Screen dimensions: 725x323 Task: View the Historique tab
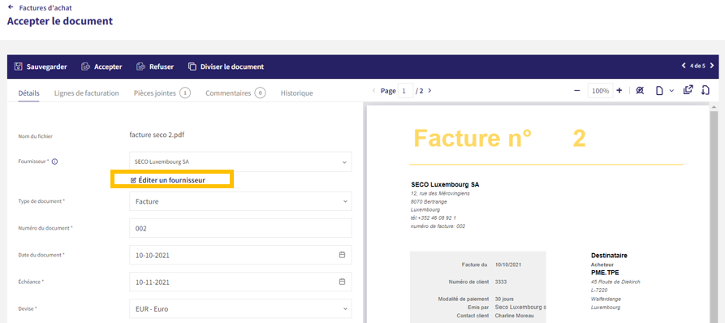click(297, 93)
